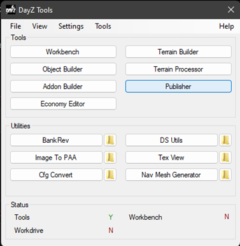
Task: Open DS Utils folder icon
Action: point(225,140)
